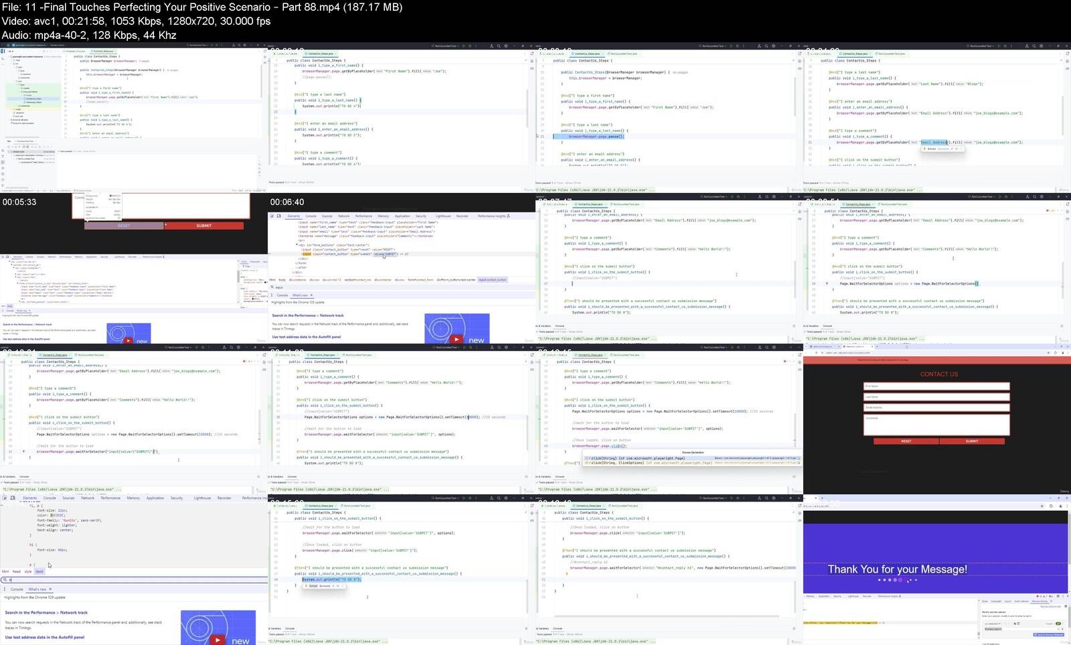Open Sources tab in the 00:06:40 thumbnail
The width and height of the screenshot is (1071, 645).
click(327, 216)
